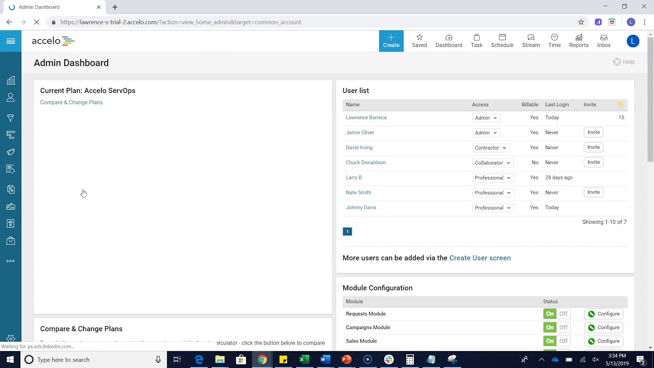Open the Reports chart menu
The image size is (654, 368).
click(x=579, y=41)
